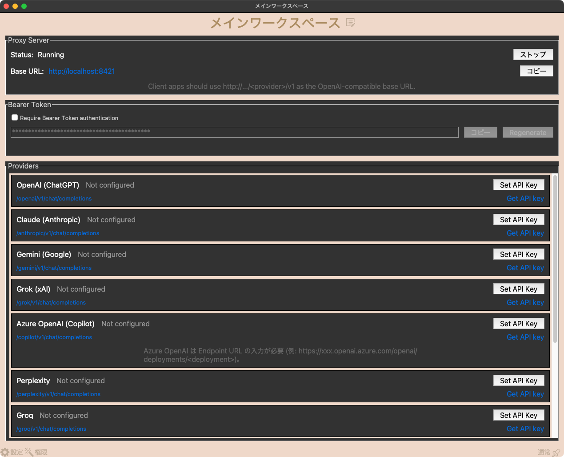Click the OpenAI (ChatGPT) provider name
564x457 pixels.
48,185
